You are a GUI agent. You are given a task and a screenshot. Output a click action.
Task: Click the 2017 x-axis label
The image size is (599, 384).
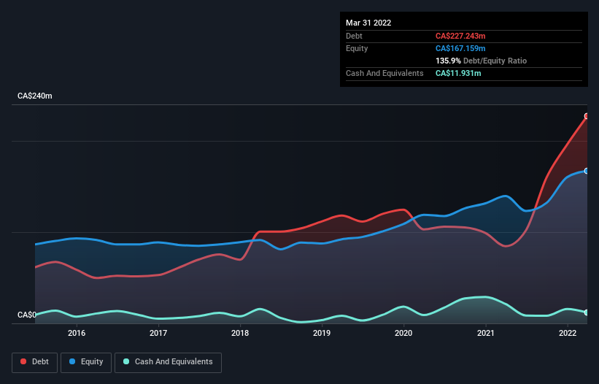(158, 333)
